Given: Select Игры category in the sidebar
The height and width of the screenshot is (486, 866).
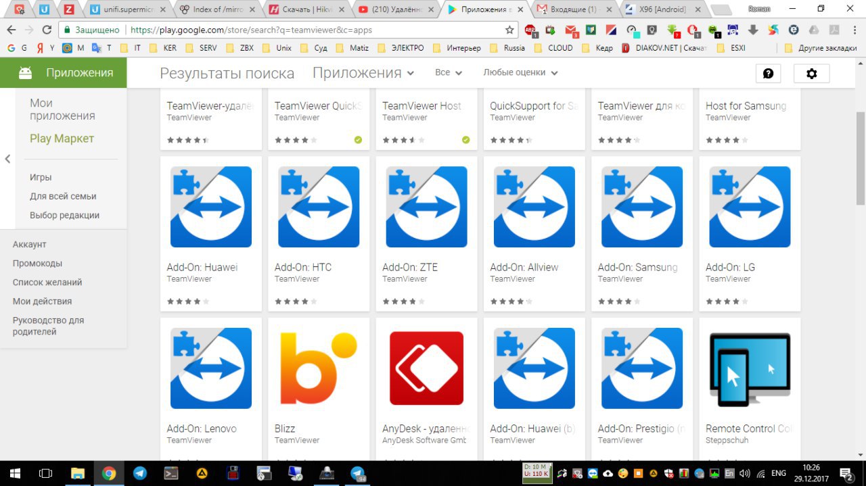Looking at the screenshot, I should [x=41, y=177].
